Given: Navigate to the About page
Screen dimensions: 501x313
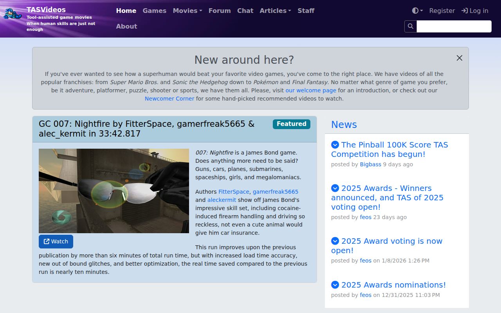Looking at the screenshot, I should (x=126, y=26).
